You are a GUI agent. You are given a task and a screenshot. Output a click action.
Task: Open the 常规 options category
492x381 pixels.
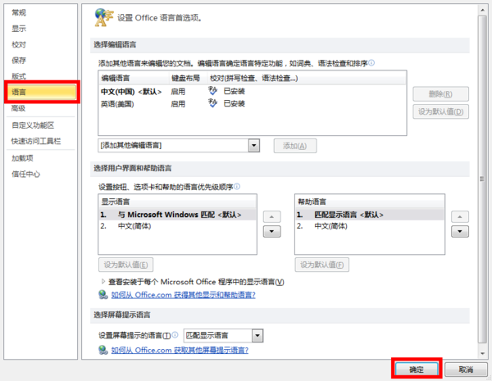click(x=19, y=12)
